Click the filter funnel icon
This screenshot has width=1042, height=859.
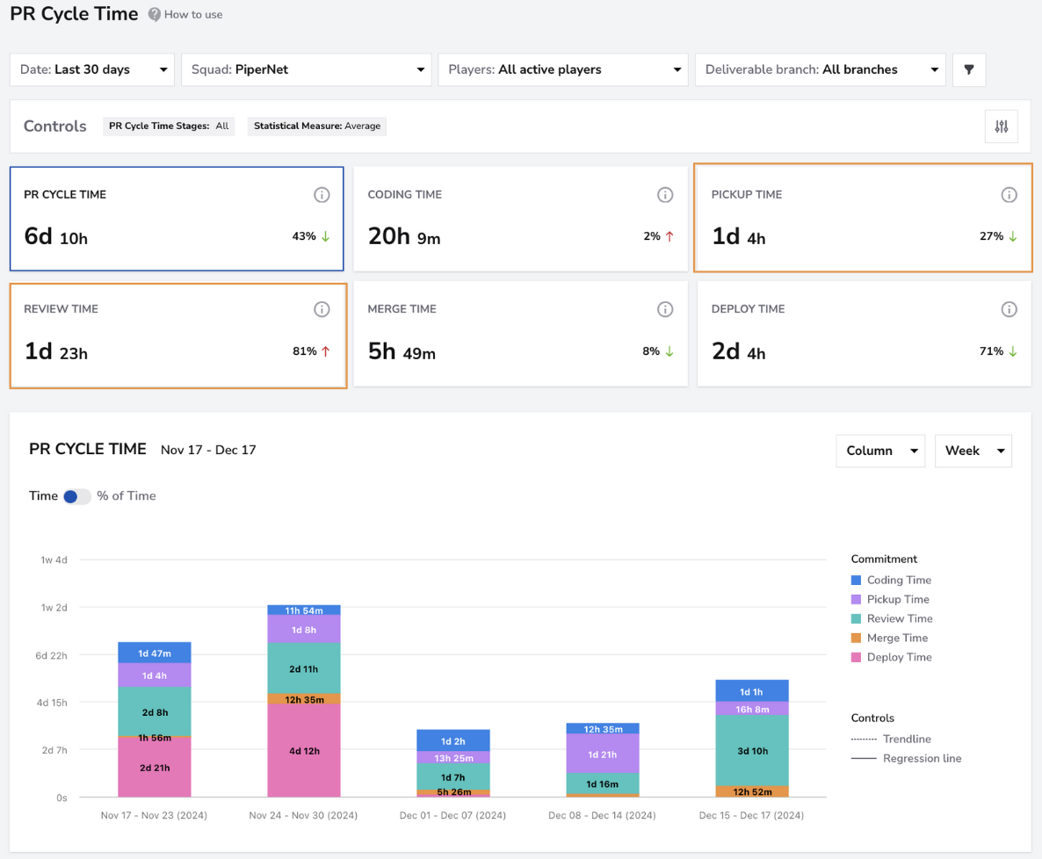pyautogui.click(x=969, y=69)
